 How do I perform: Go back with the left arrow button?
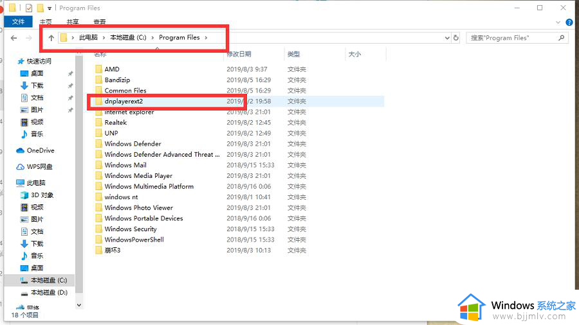click(14, 38)
